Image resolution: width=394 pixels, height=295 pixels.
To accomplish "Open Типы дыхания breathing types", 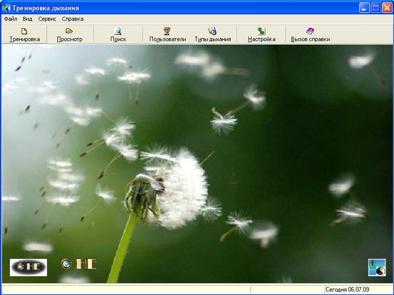I will [213, 35].
